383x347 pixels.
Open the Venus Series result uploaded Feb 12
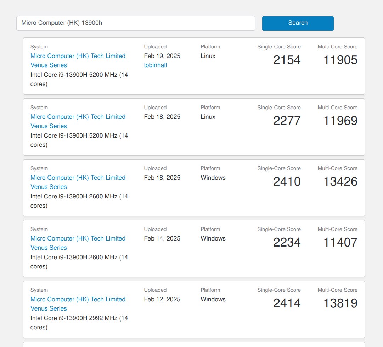(x=78, y=304)
